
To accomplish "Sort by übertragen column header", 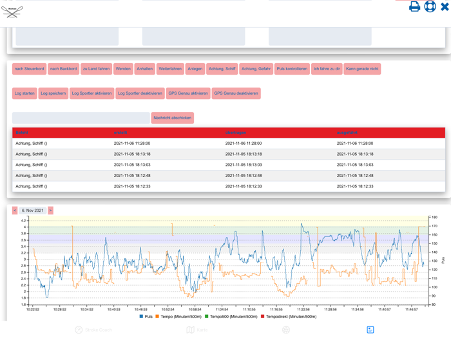I will coord(236,133).
